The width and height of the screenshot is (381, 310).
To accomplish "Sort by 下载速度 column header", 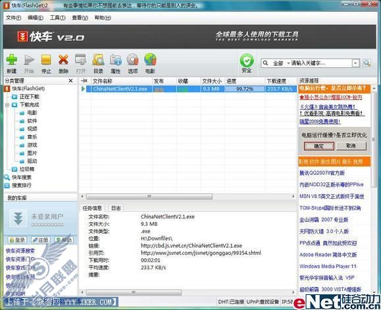I will tap(280, 81).
